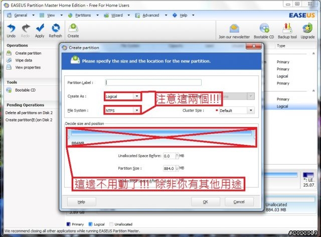Viewport: 321px width, 237px height.
Task: Click the Bootable CD link under Tools
Action: [25, 90]
